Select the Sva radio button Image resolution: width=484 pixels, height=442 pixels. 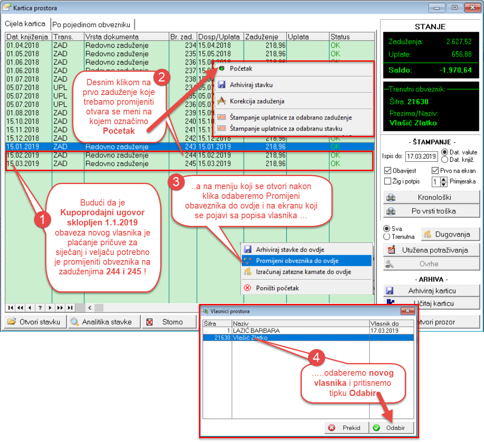click(x=387, y=229)
